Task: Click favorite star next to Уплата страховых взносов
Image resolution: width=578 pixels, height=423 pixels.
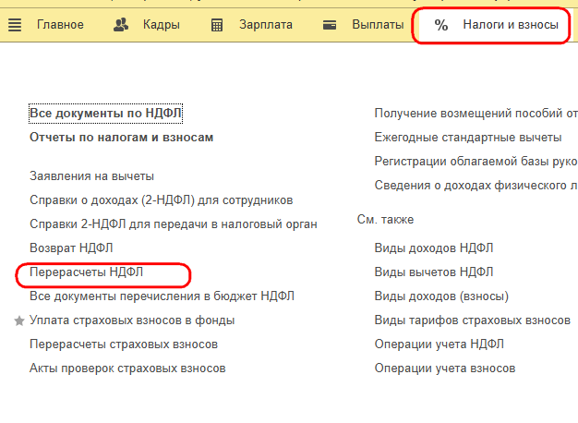Action: tap(19, 320)
